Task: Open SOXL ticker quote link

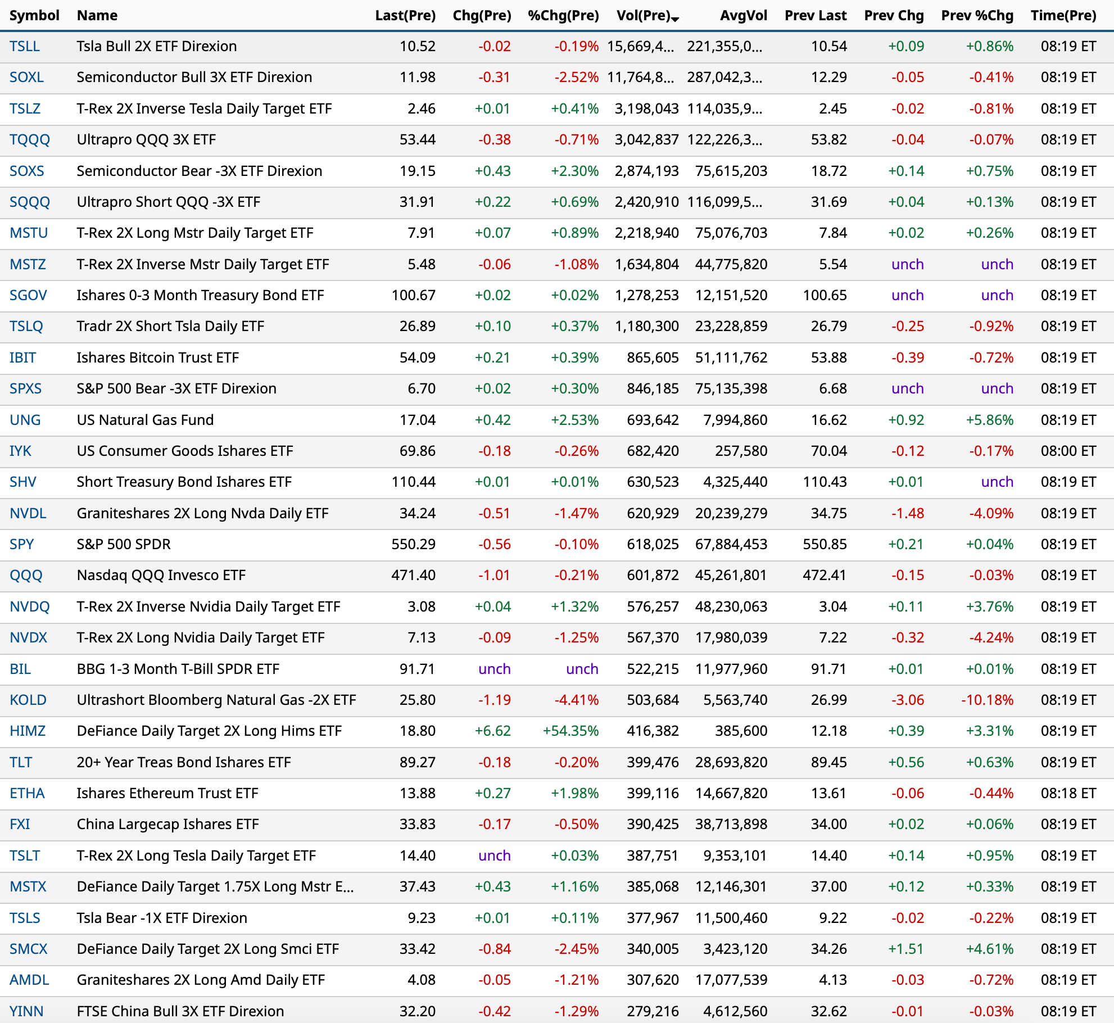Action: [26, 78]
